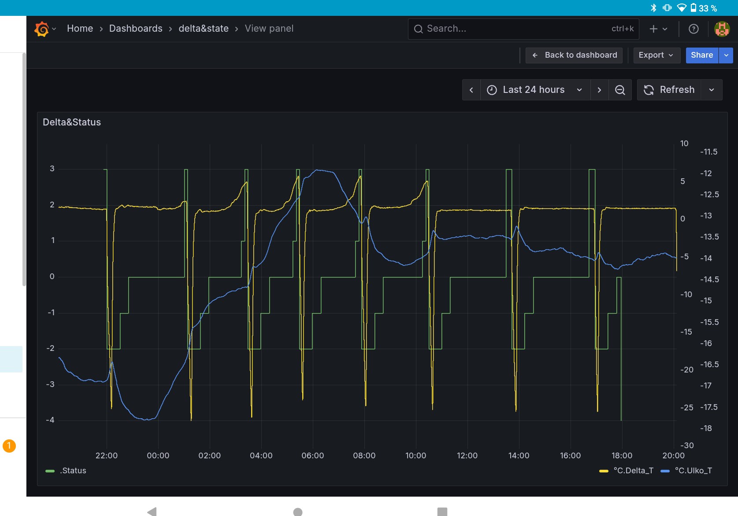Tap the orange notification badge

point(9,446)
